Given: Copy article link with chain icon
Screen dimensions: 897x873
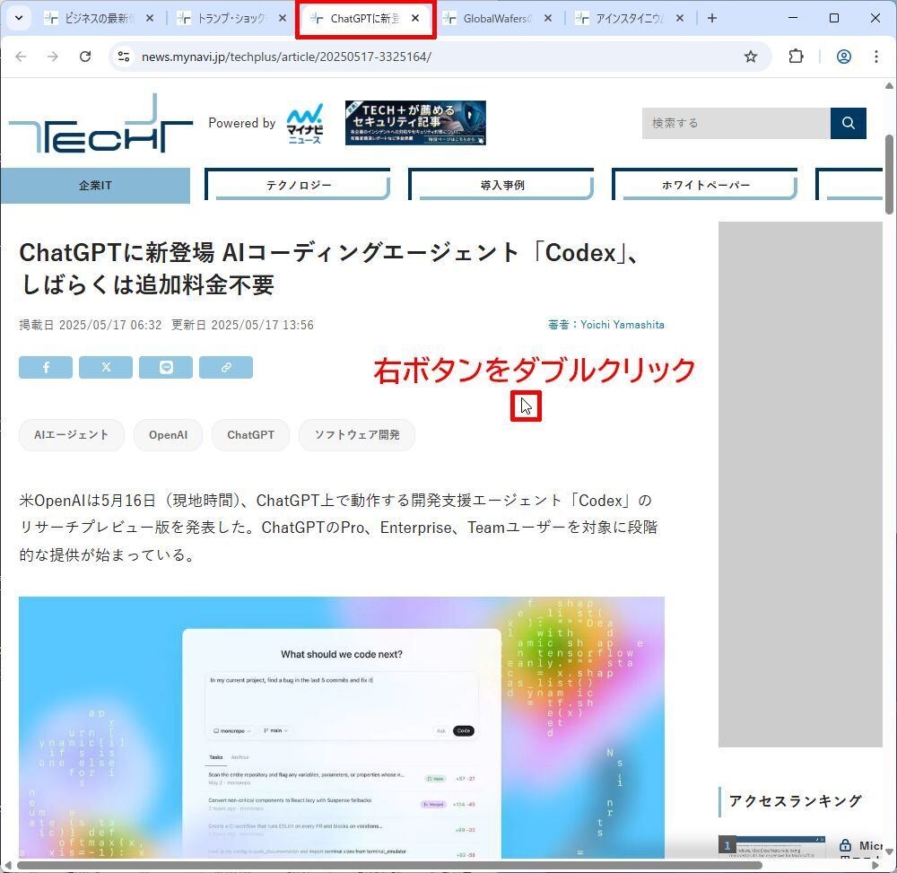Looking at the screenshot, I should coord(226,367).
